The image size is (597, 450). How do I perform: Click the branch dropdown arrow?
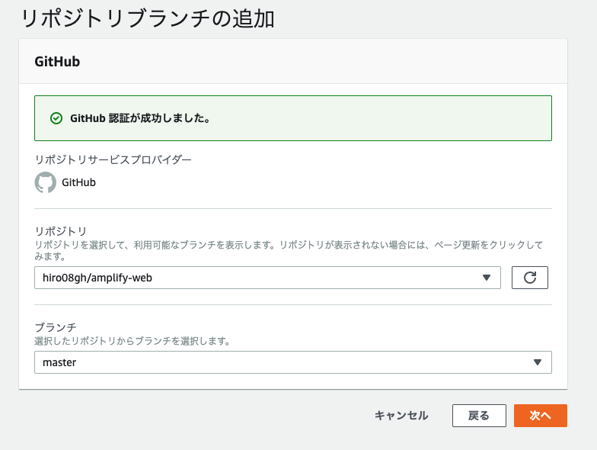[x=538, y=362]
